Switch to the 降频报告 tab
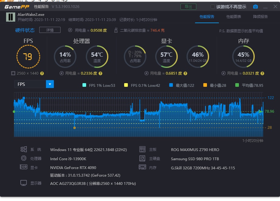The width and height of the screenshot is (280, 201). click(x=260, y=17)
